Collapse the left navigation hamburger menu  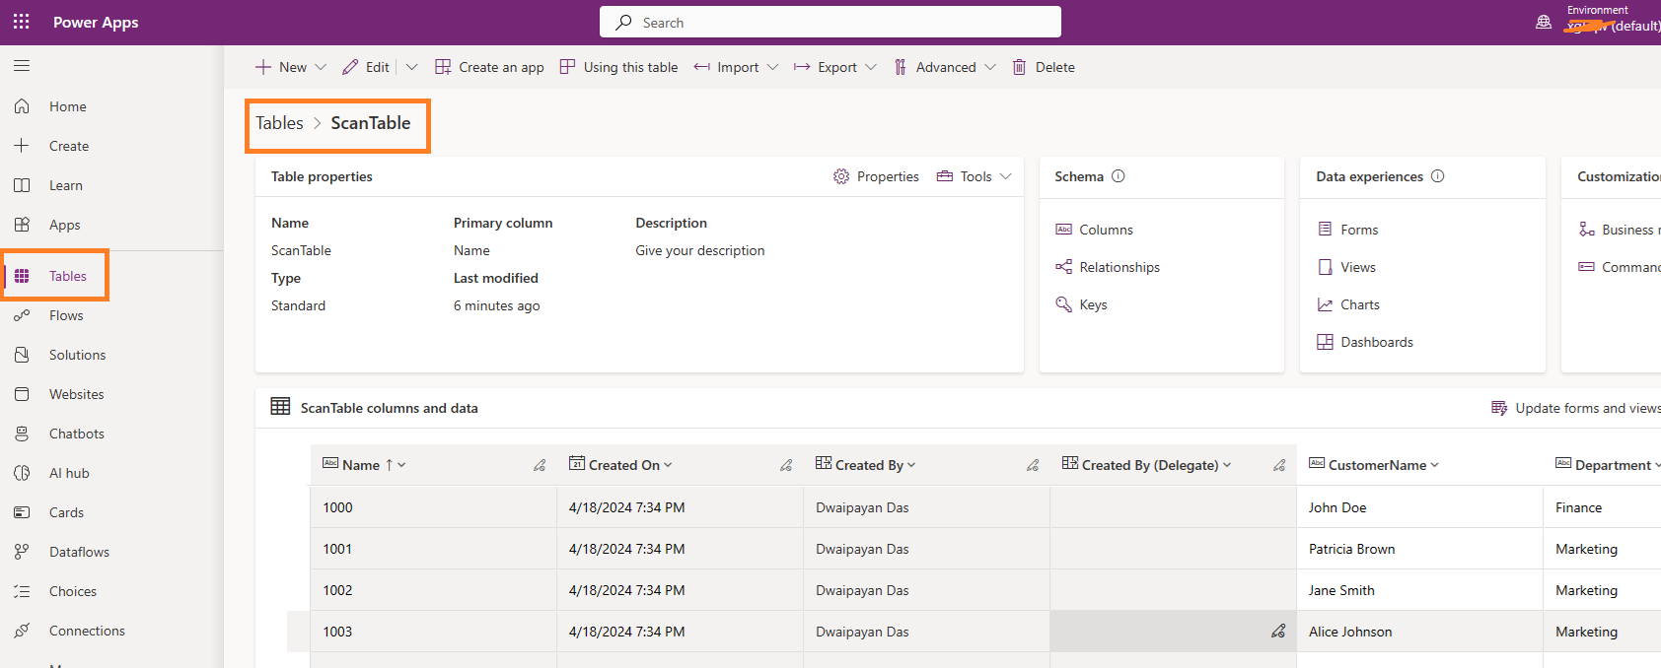click(x=22, y=66)
